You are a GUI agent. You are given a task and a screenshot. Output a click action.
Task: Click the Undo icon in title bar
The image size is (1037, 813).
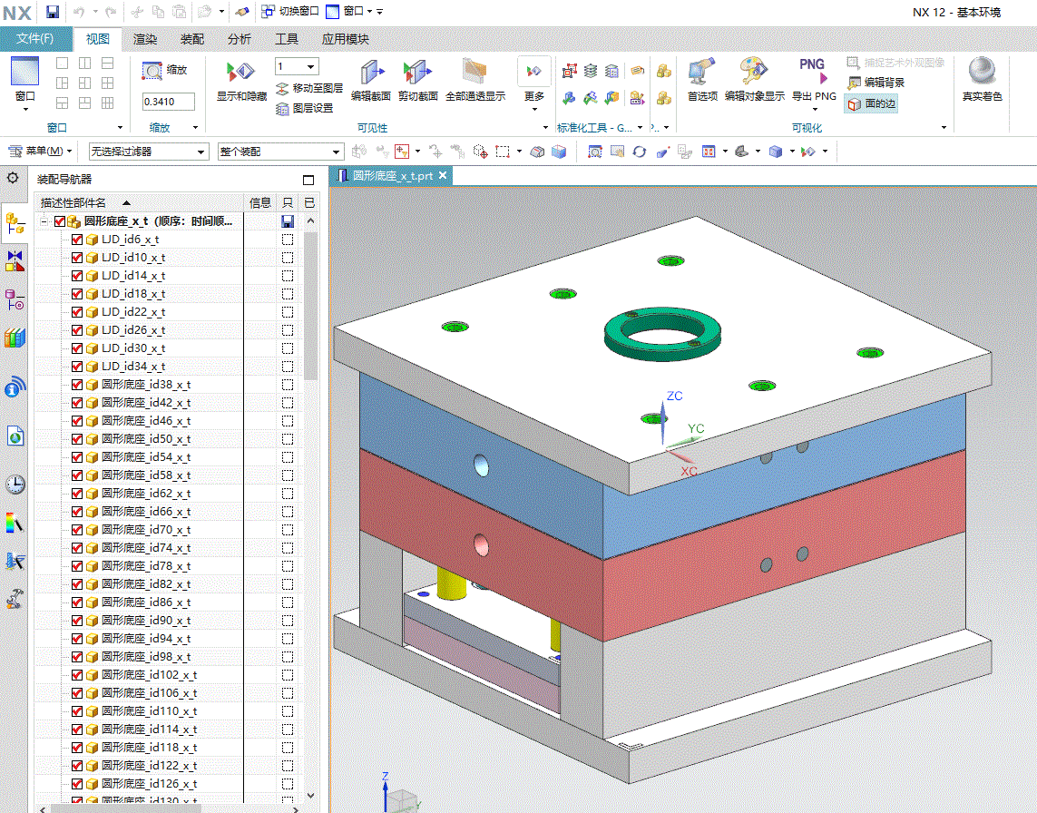click(x=78, y=11)
